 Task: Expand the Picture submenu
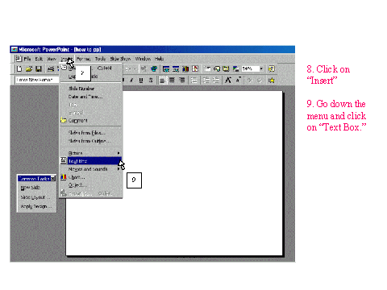coord(90,153)
